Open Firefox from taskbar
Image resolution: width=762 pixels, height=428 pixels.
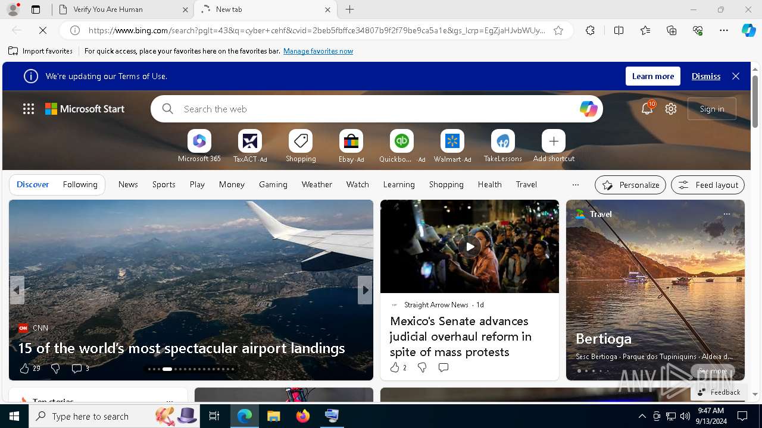(x=303, y=416)
